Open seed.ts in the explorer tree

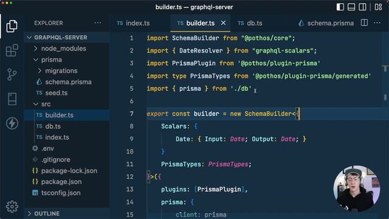click(67, 93)
